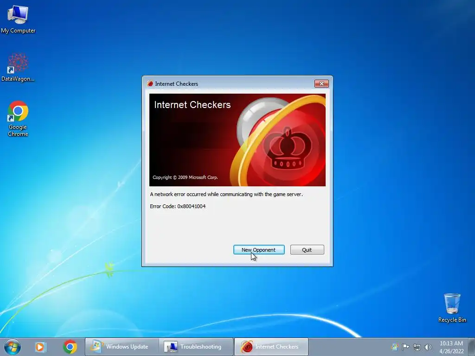
Task: Select the Recycle Bin icon
Action: coord(452,308)
